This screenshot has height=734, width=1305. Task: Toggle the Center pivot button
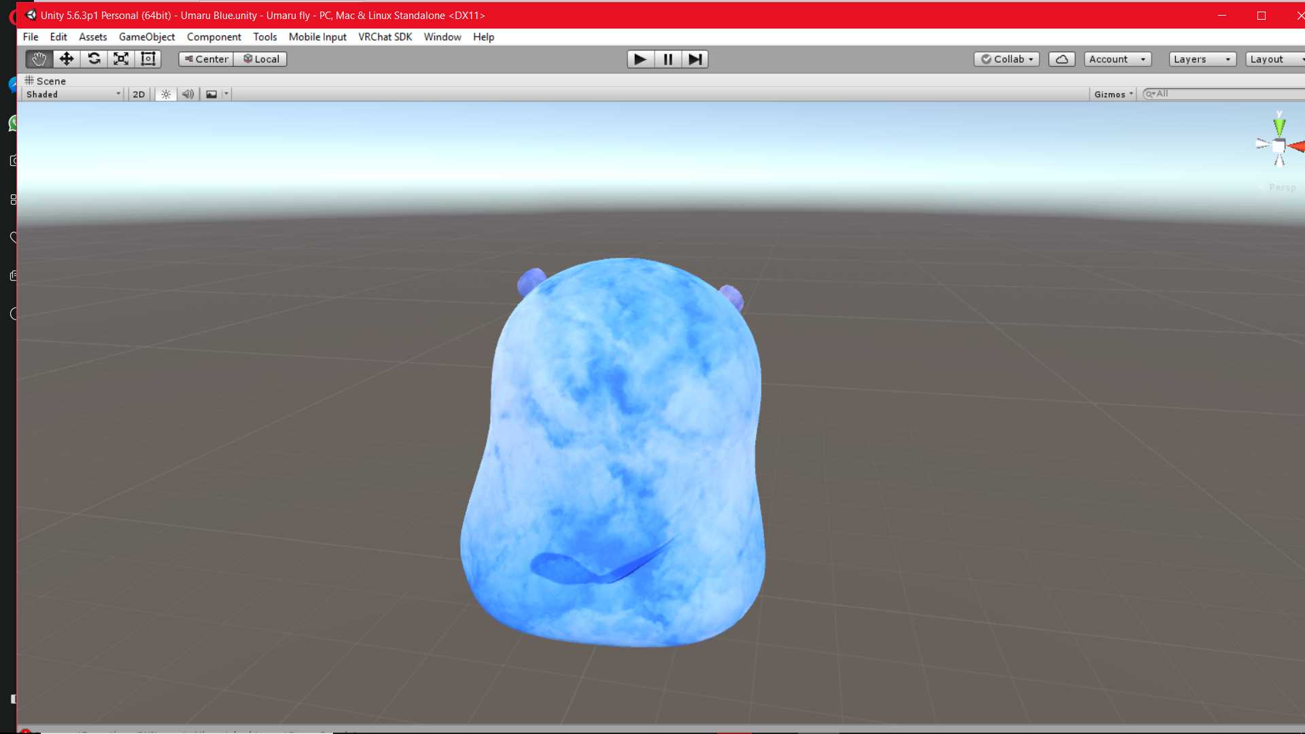(x=207, y=59)
